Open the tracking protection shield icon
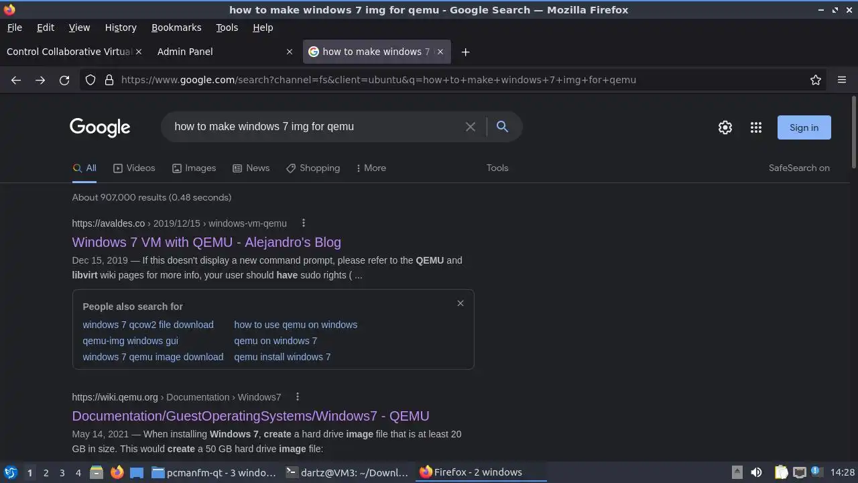The image size is (858, 483). (90, 80)
